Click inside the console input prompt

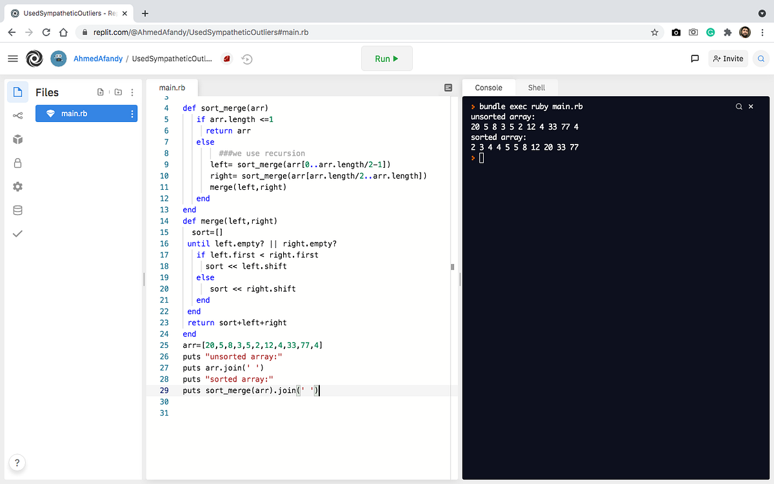tap(490, 157)
